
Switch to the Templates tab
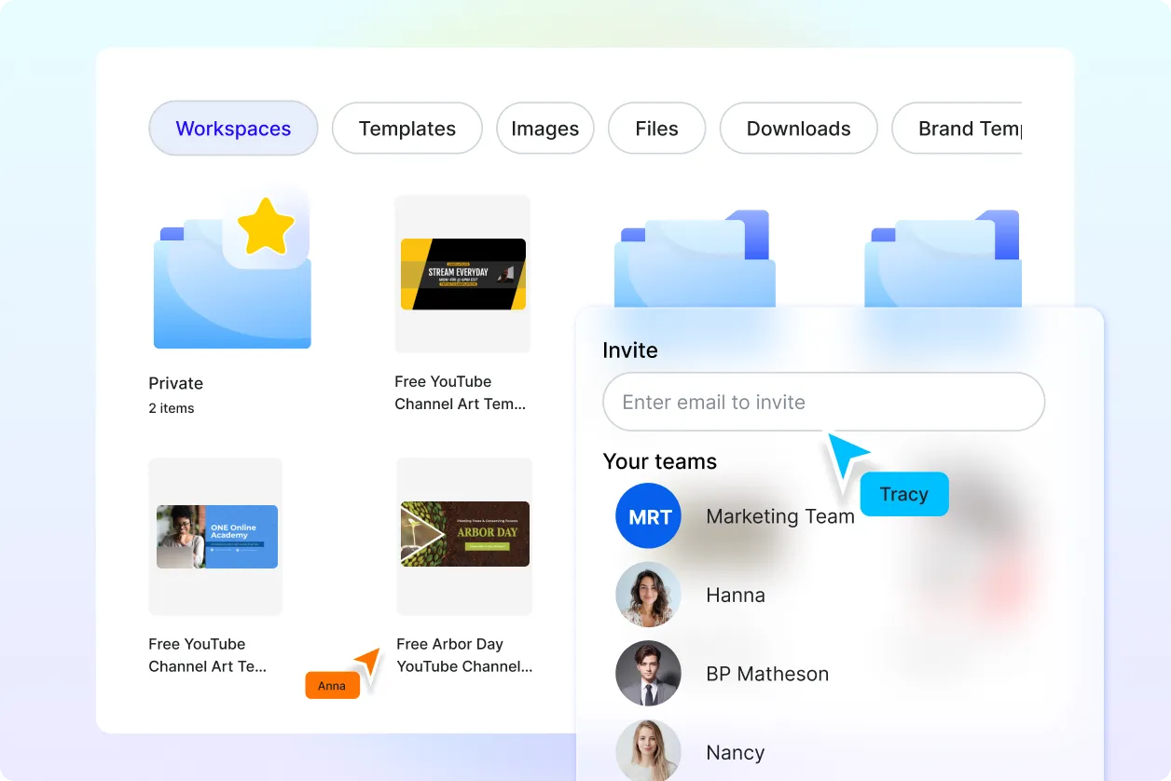tap(406, 128)
